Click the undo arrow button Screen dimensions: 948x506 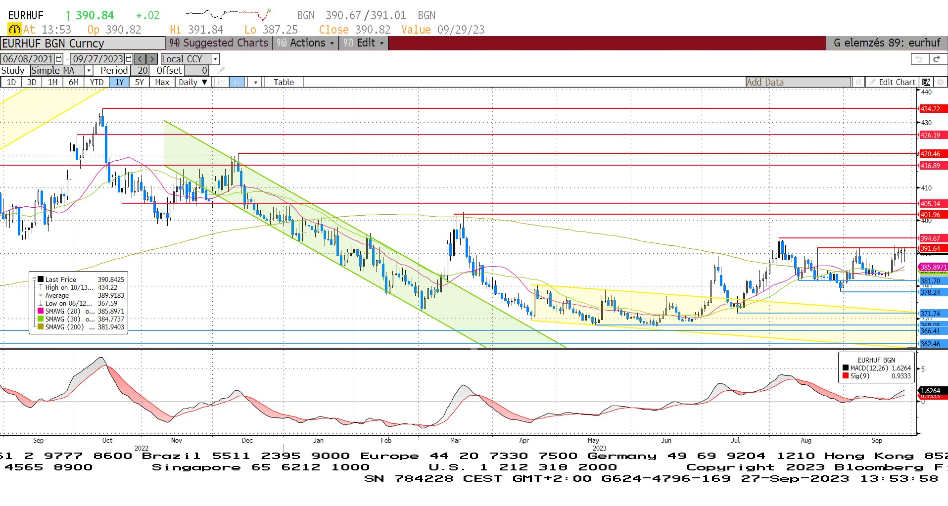coord(919,59)
